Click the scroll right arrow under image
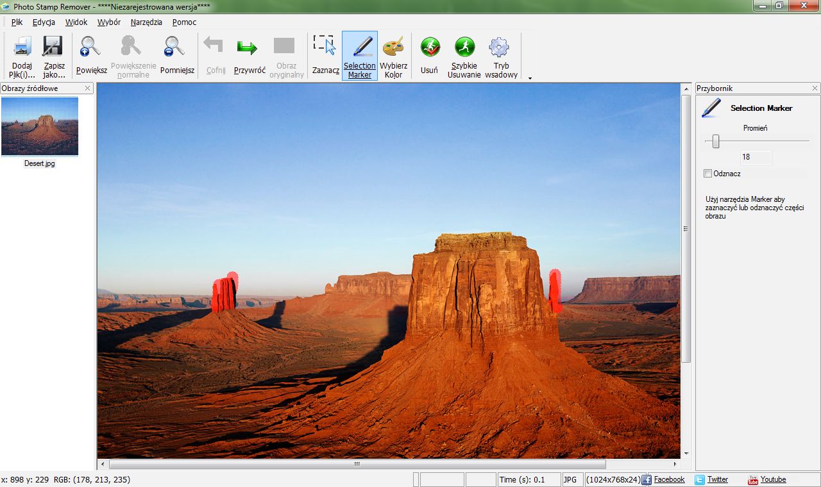This screenshot has height=487, width=821. tap(675, 464)
